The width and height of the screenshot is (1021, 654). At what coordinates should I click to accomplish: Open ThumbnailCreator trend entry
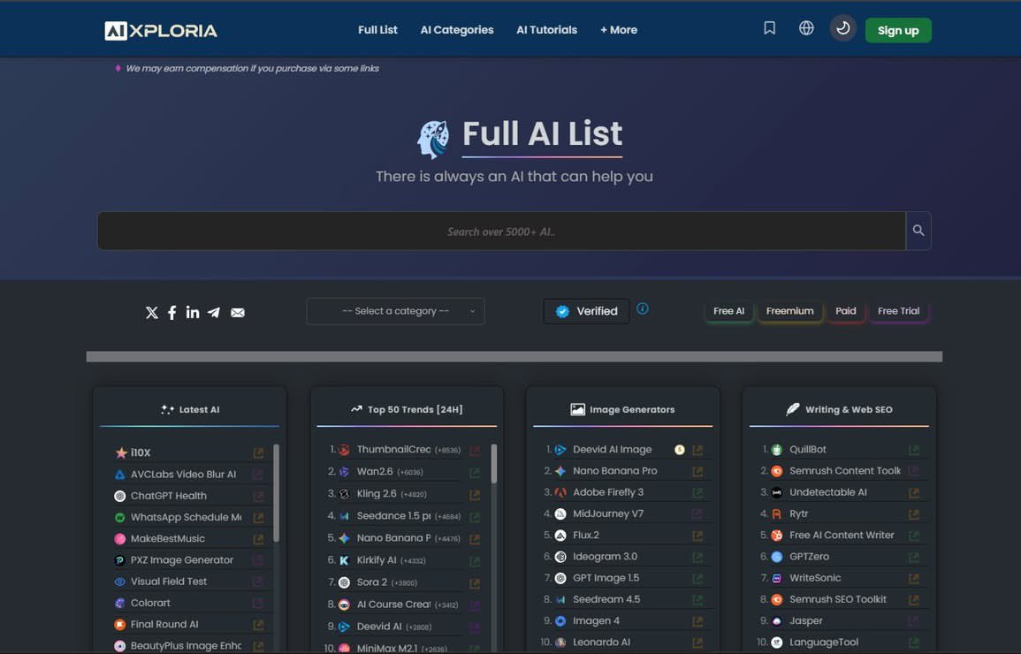(393, 449)
